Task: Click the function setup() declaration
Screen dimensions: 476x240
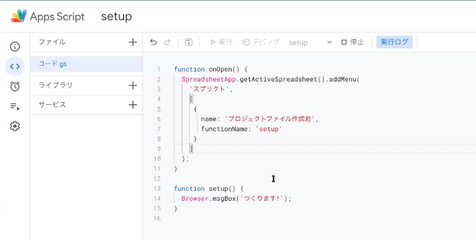Action: (208, 188)
